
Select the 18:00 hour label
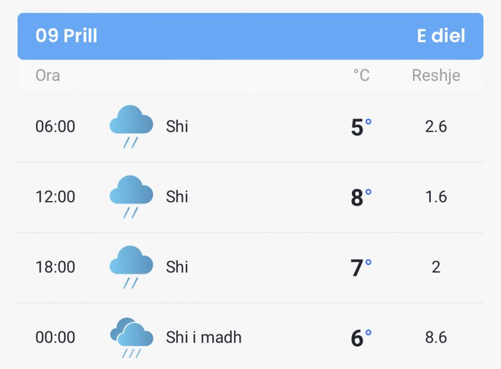coord(55,267)
